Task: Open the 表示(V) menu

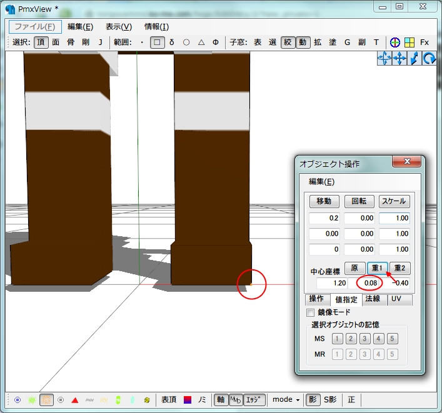Action: click(x=118, y=26)
